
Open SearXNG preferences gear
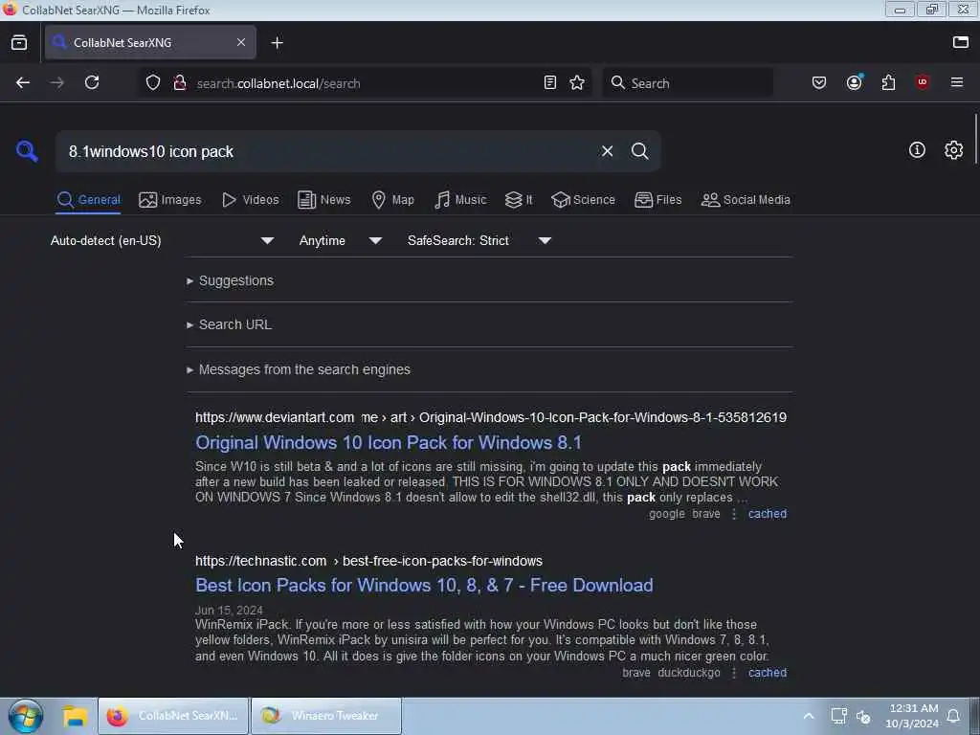(954, 150)
